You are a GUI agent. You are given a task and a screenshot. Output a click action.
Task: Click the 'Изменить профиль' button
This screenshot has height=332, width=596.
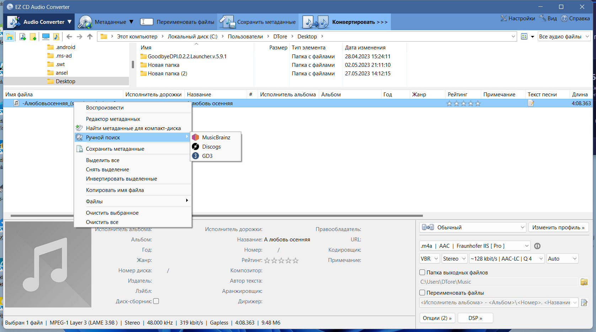coord(558,227)
